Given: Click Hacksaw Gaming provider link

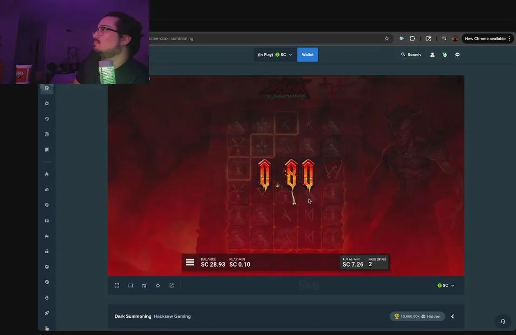Looking at the screenshot, I should pyautogui.click(x=172, y=316).
